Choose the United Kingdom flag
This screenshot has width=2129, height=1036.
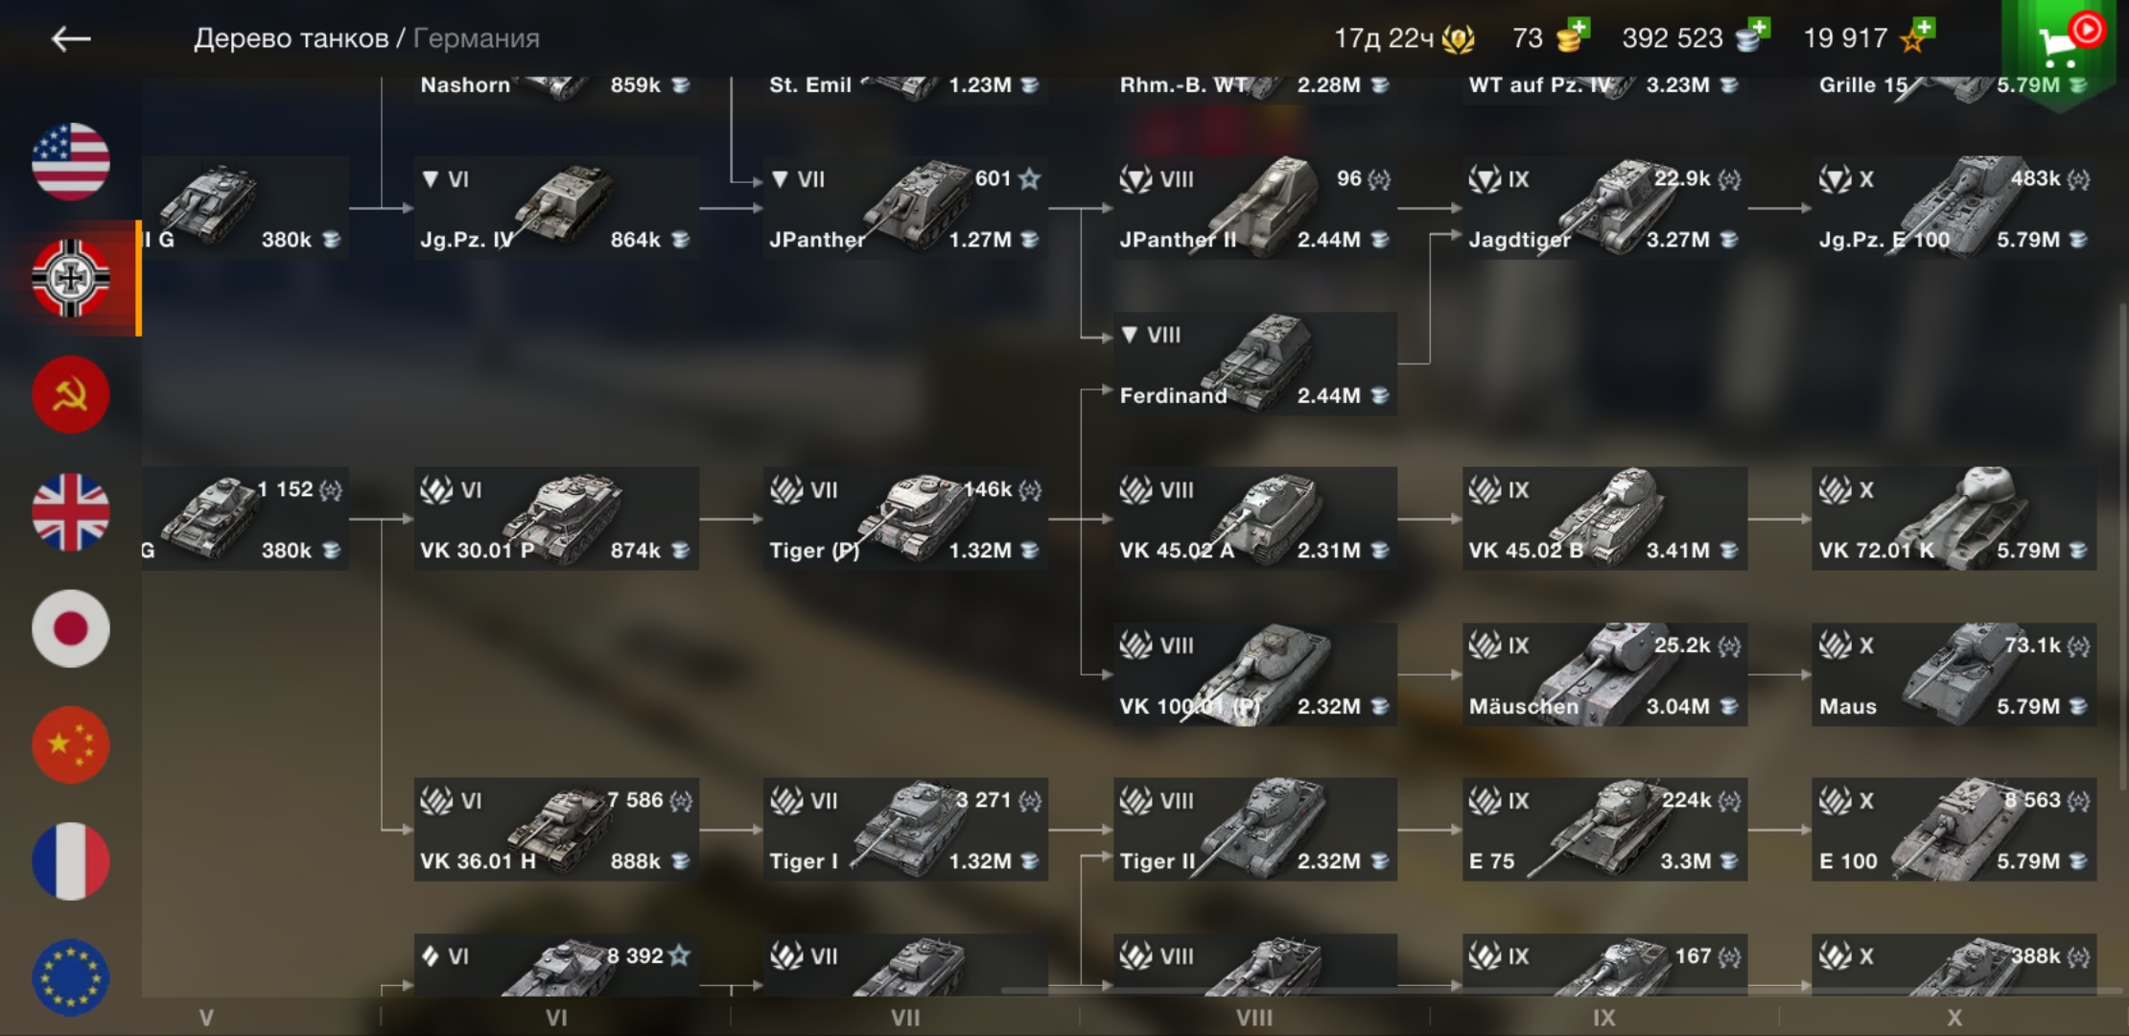click(x=71, y=511)
